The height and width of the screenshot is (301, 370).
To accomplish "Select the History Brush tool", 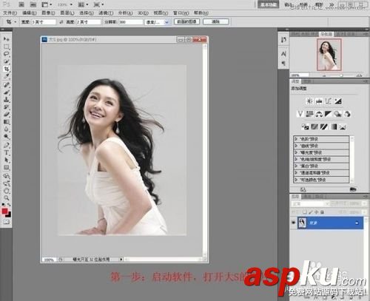I will click(6, 107).
